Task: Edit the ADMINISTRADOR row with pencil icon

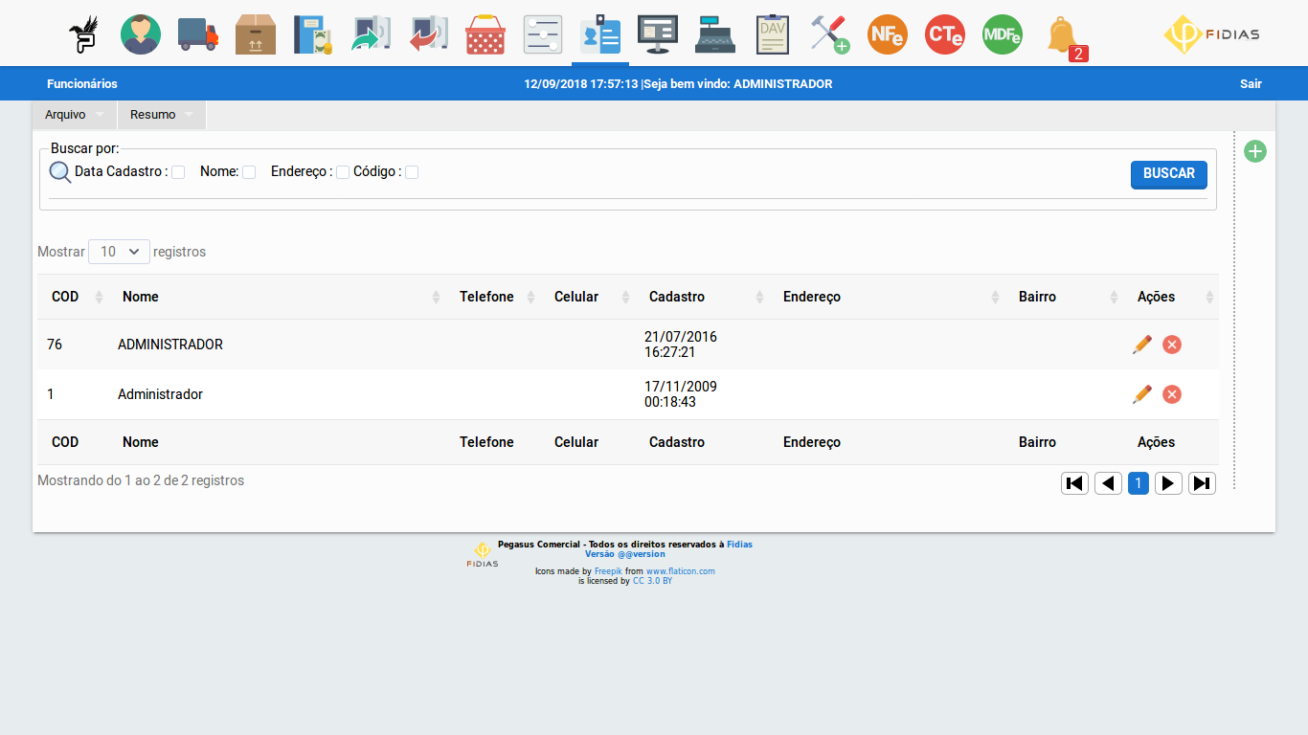Action: (1141, 345)
